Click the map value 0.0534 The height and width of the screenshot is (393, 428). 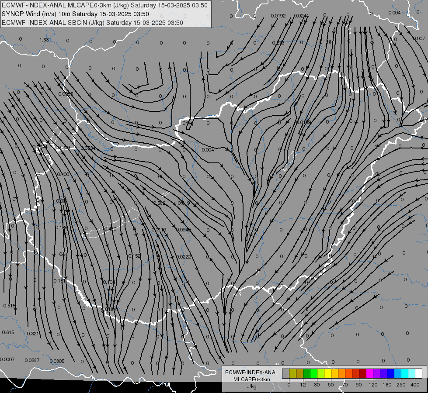pyautogui.click(x=88, y=148)
